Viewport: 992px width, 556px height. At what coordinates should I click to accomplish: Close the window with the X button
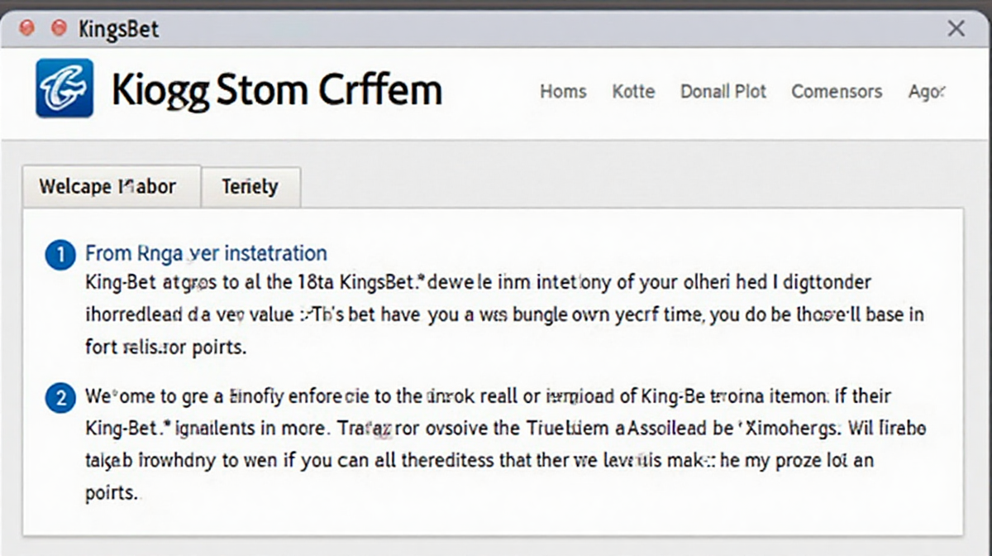coord(956,29)
